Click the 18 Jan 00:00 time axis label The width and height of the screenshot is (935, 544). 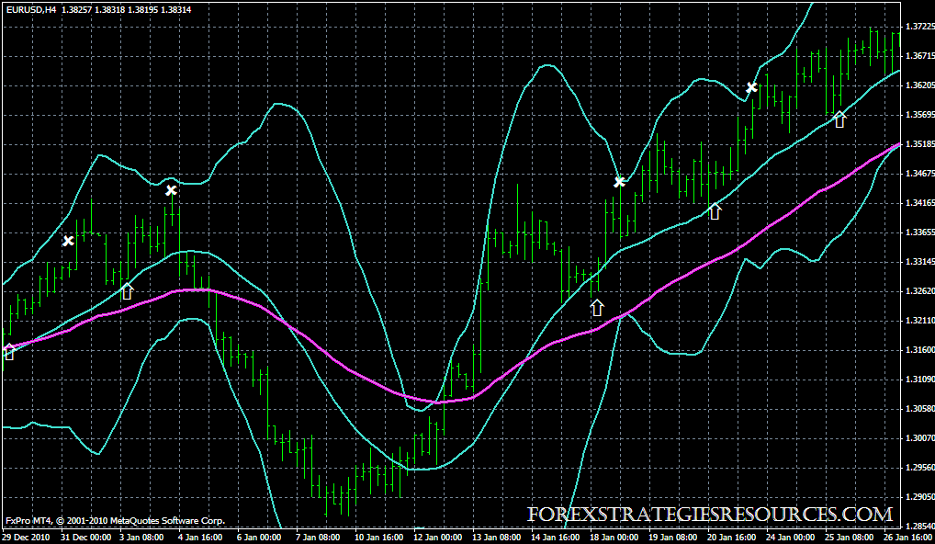point(615,538)
